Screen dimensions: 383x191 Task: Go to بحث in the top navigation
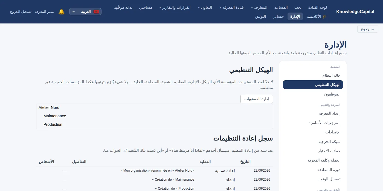click(x=298, y=7)
